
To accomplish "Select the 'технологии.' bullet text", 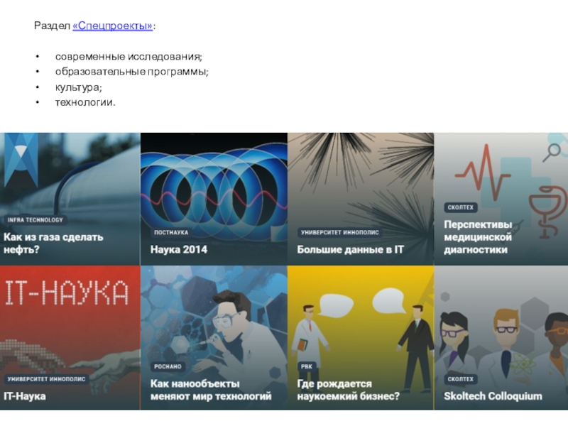I will pyautogui.click(x=85, y=102).
